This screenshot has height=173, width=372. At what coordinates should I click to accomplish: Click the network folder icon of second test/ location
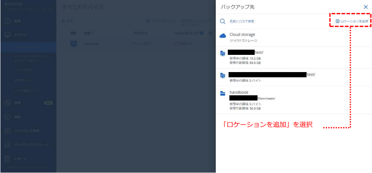pos(223,75)
